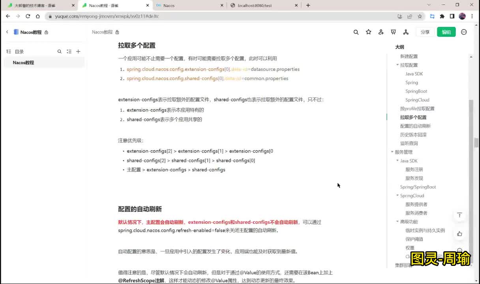The image size is (480, 284).
Task: Select 拉取多个配置 in the outline
Action: (413, 117)
